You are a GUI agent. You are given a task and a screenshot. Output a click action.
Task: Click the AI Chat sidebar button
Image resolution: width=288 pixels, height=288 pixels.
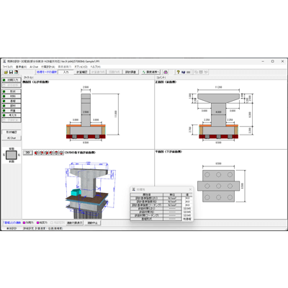12,138
